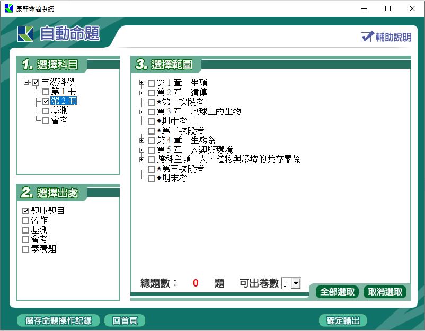Click the 輔助說明 help checkmark icon
425x331 pixels.
click(x=367, y=37)
